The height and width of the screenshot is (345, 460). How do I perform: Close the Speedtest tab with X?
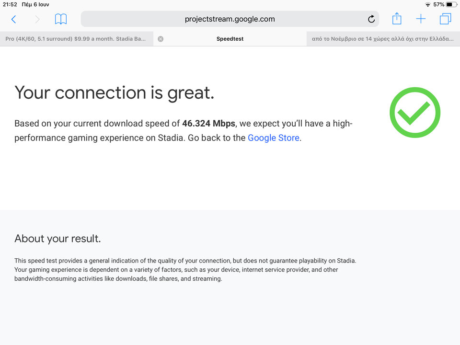point(161,39)
